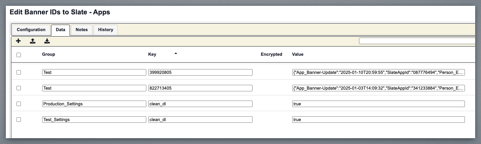
Task: Click the search filter box in the toolbar
Action: [x=417, y=41]
